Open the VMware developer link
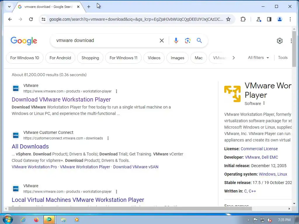The width and height of the screenshot is (299, 224). (252, 157)
